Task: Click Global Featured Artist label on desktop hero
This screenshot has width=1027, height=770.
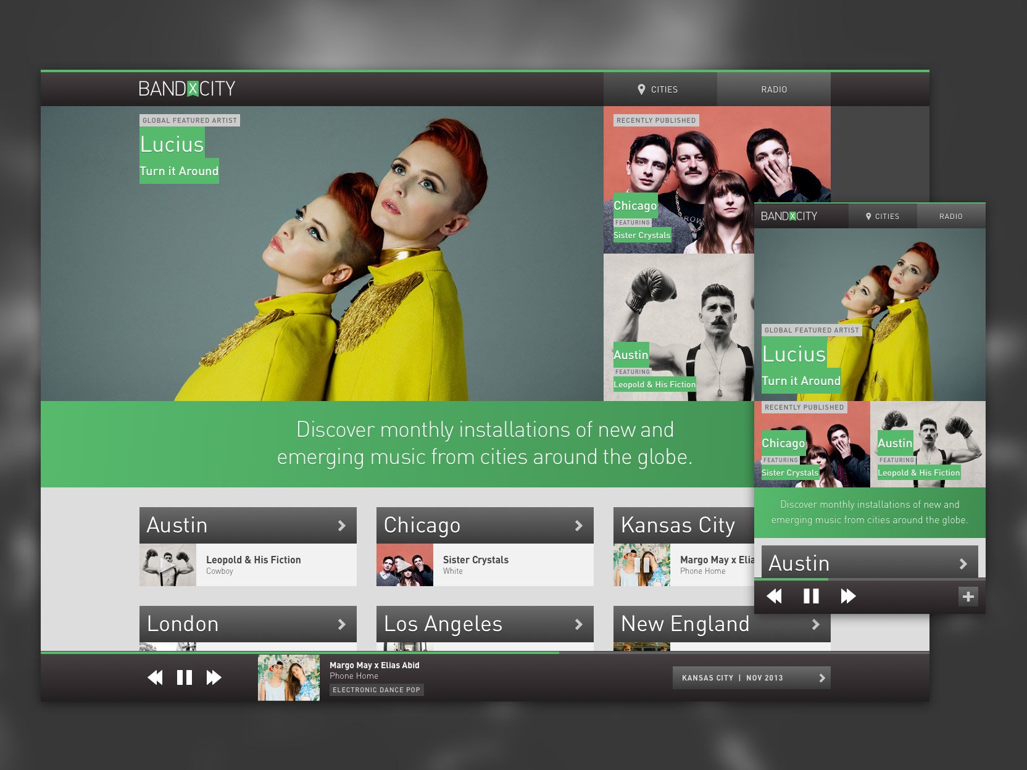Action: tap(190, 120)
